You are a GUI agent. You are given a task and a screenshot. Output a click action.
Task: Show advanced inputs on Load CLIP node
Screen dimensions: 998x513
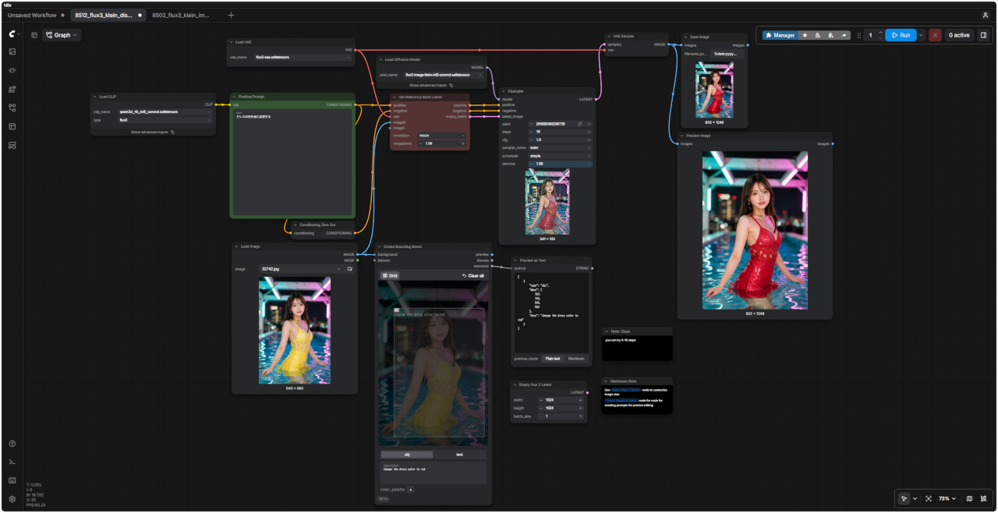click(x=153, y=132)
